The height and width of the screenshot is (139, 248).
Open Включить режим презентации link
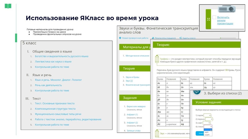point(225,20)
